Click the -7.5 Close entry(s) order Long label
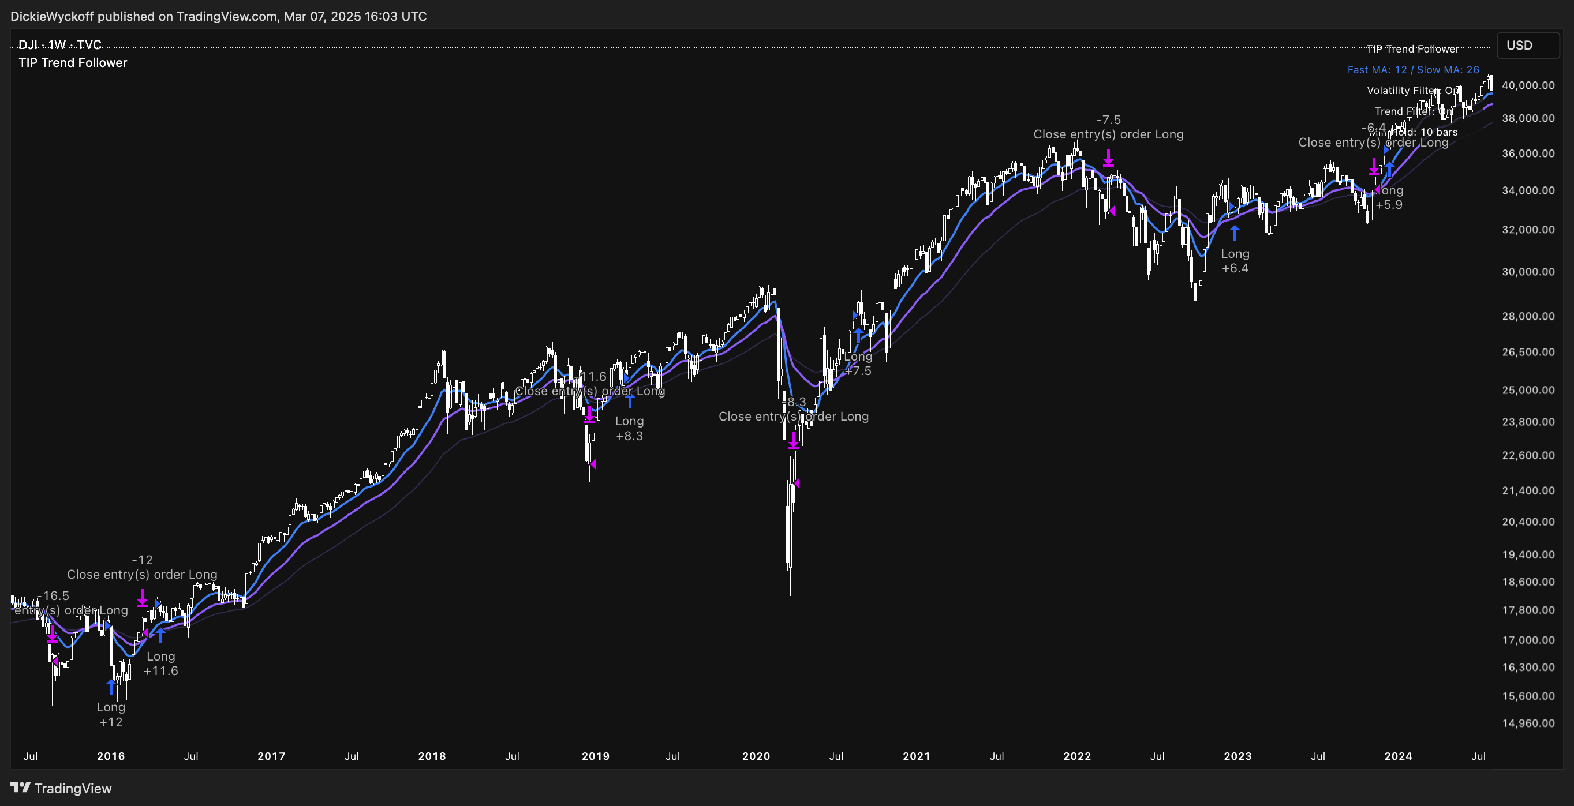The image size is (1574, 806). tap(1108, 127)
